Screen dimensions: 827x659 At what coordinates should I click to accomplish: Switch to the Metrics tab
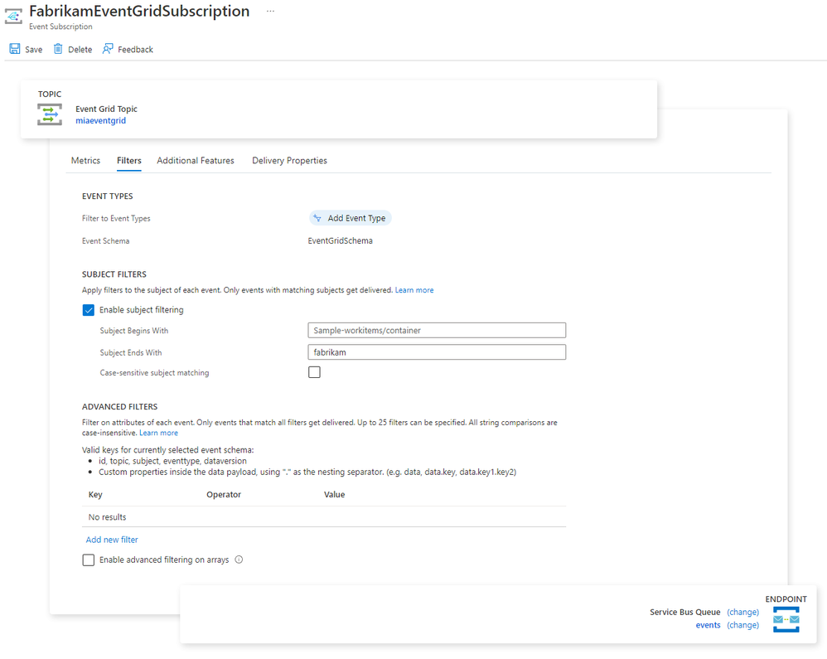(85, 160)
